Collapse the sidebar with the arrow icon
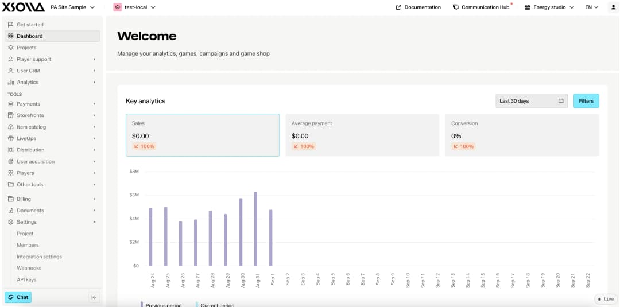Screen dimensions: 620x307 94,297
